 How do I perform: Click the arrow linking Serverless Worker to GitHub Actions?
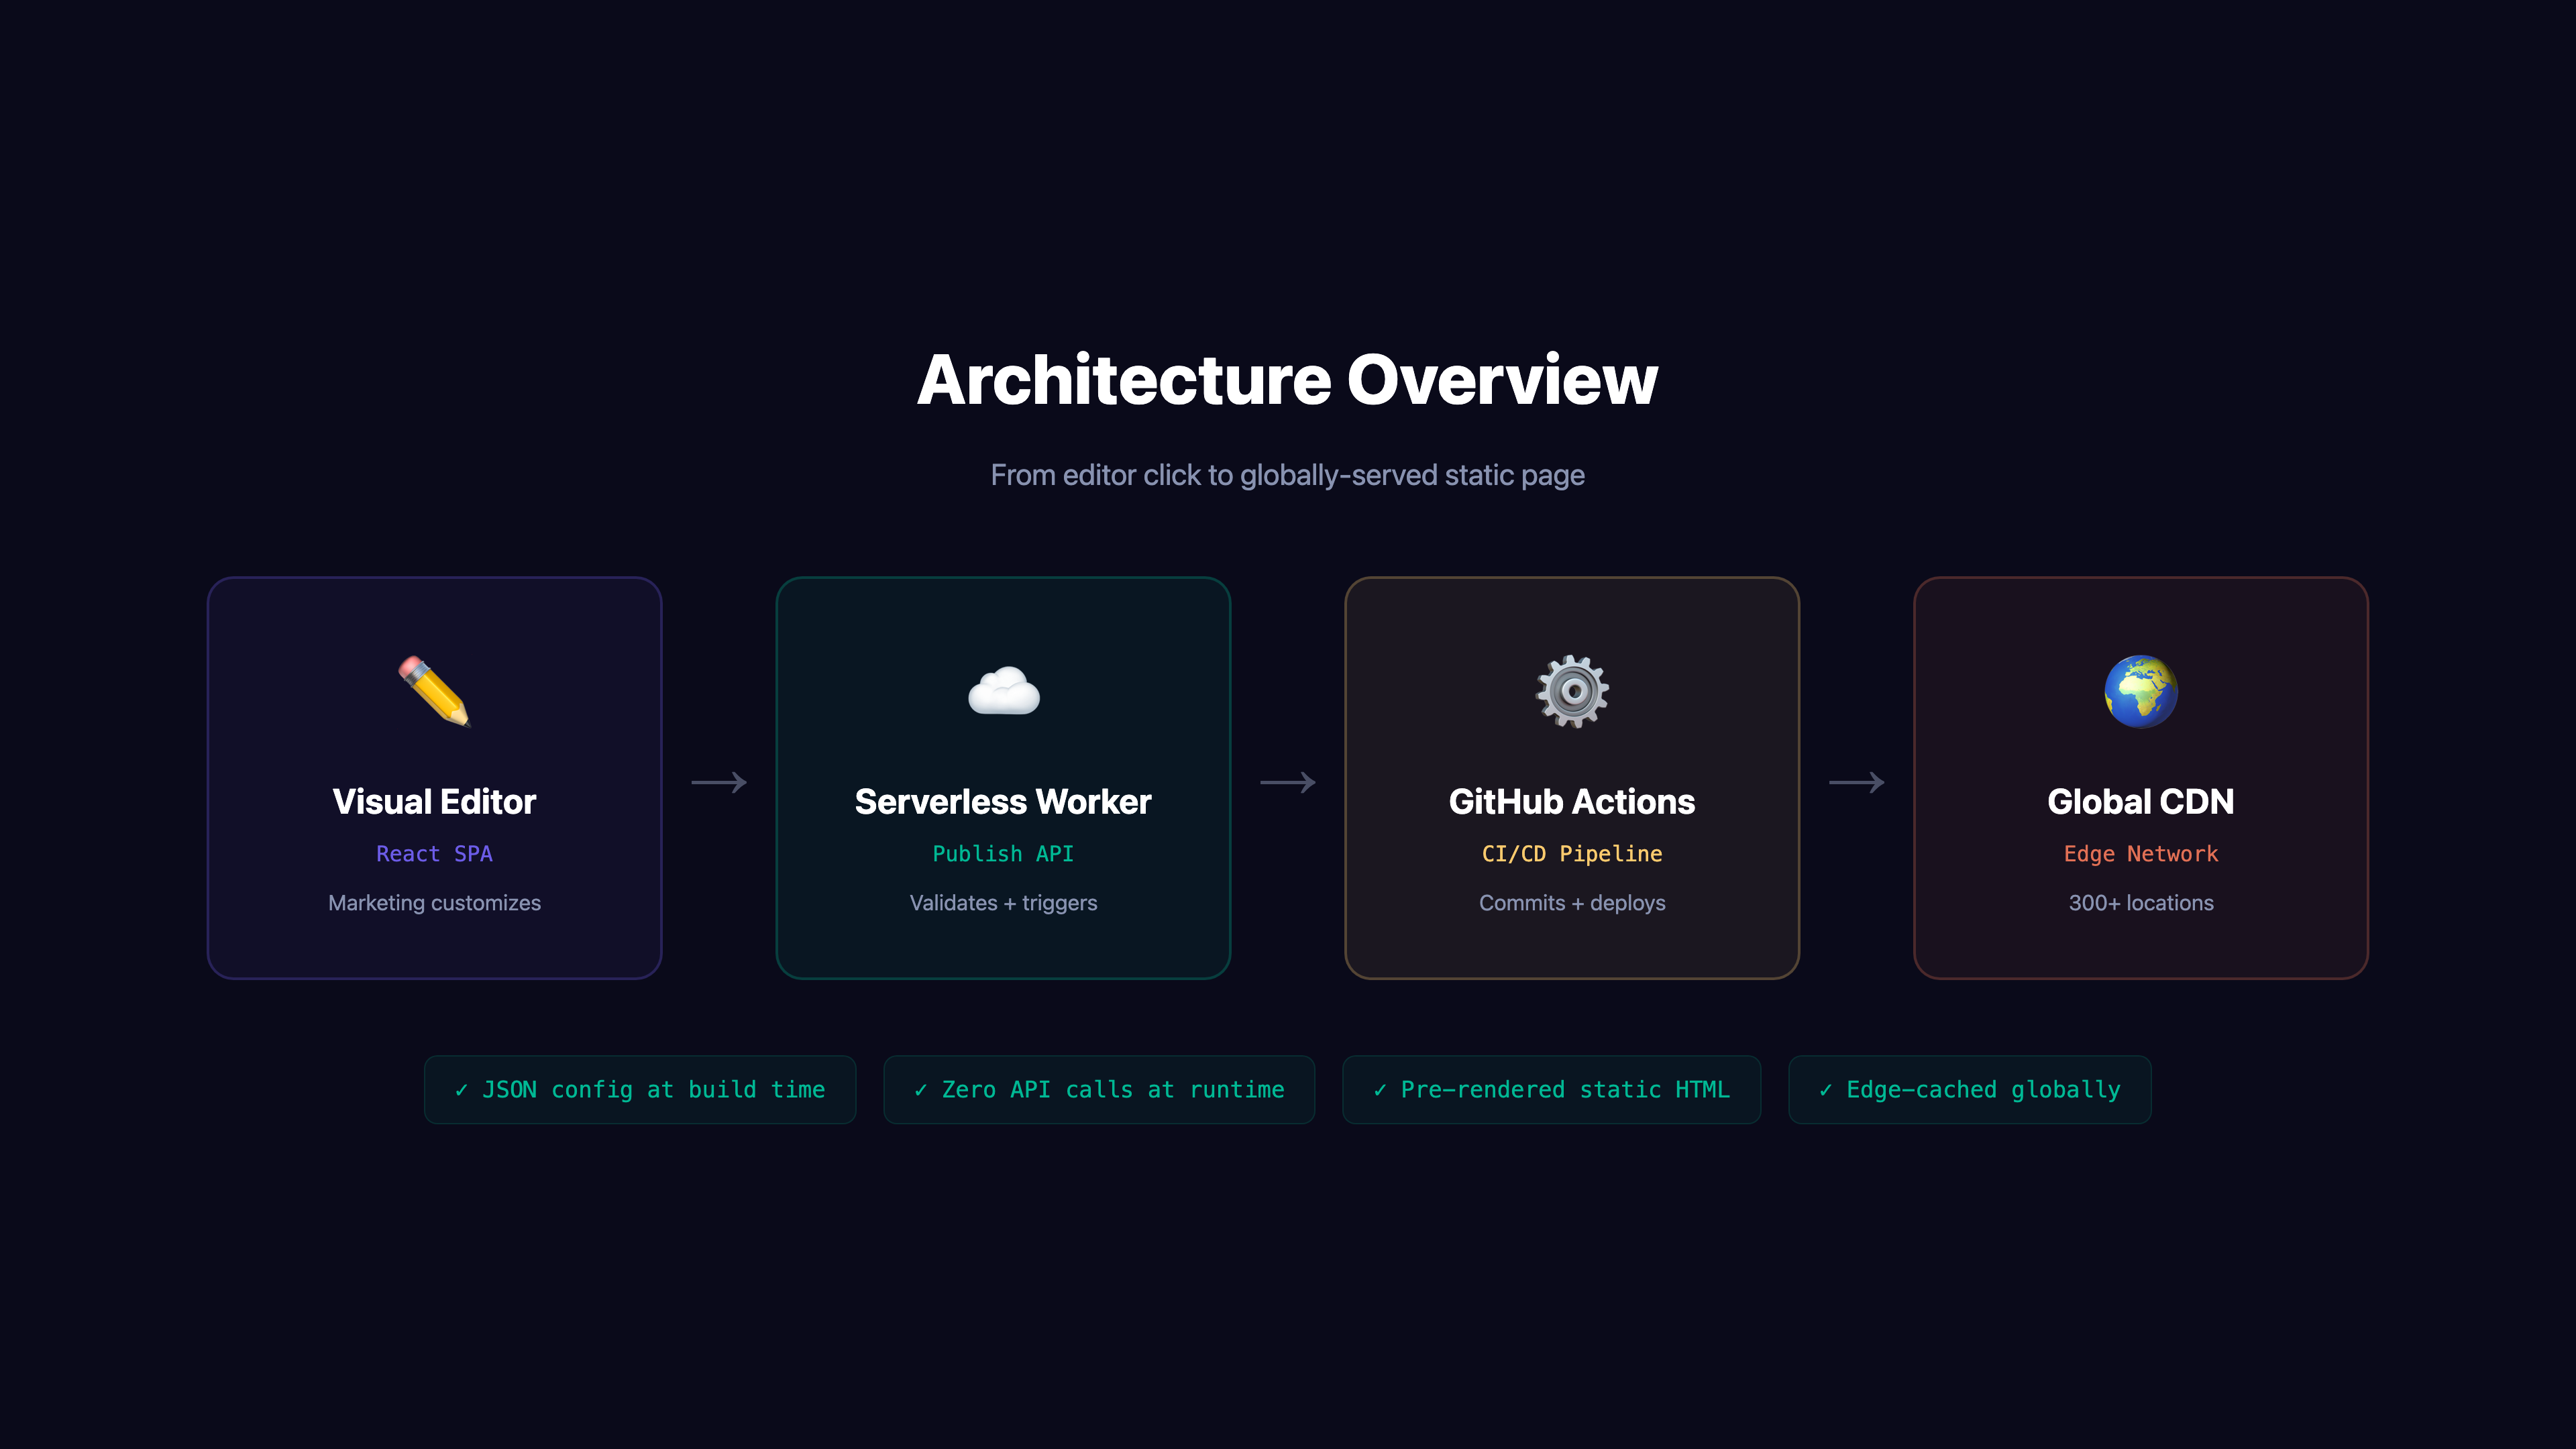(x=1287, y=783)
